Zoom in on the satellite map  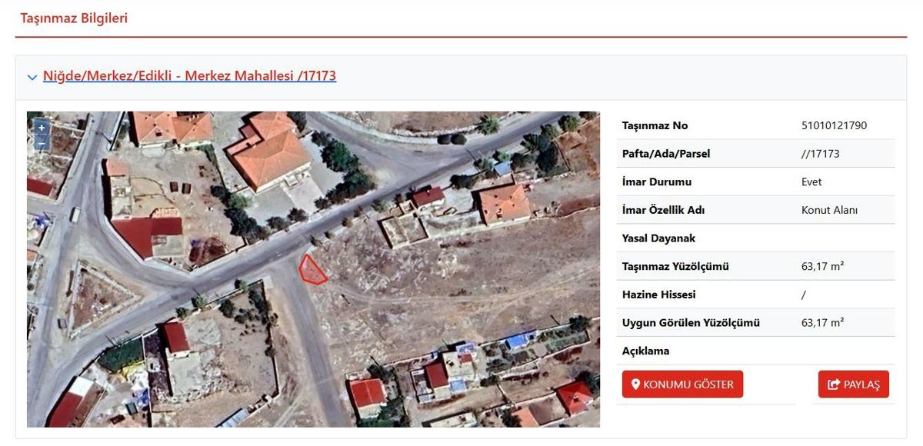coord(42,128)
